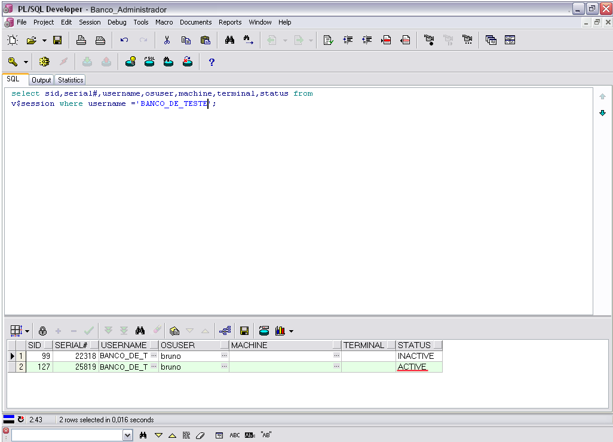
Task: Click the green down arrow beside editor
Action: [602, 113]
